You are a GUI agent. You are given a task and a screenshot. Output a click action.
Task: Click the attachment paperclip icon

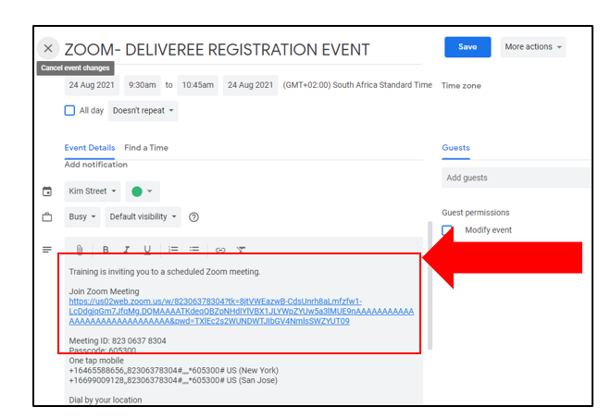tap(80, 250)
